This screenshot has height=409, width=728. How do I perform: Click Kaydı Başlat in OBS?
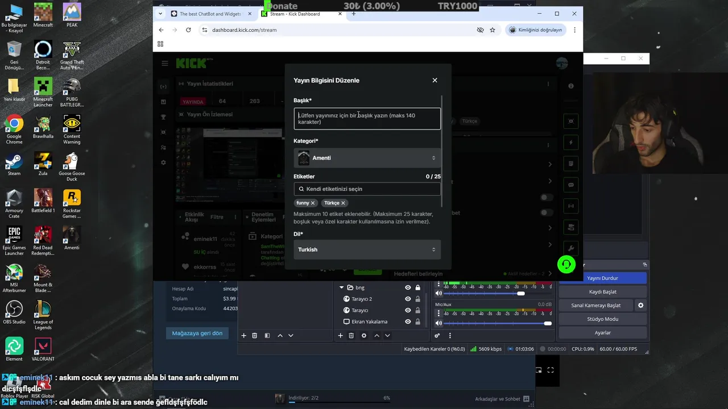(602, 291)
